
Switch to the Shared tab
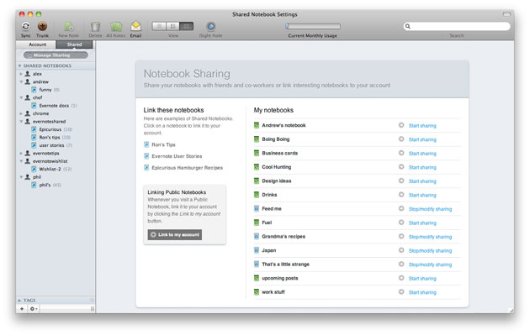(74, 44)
